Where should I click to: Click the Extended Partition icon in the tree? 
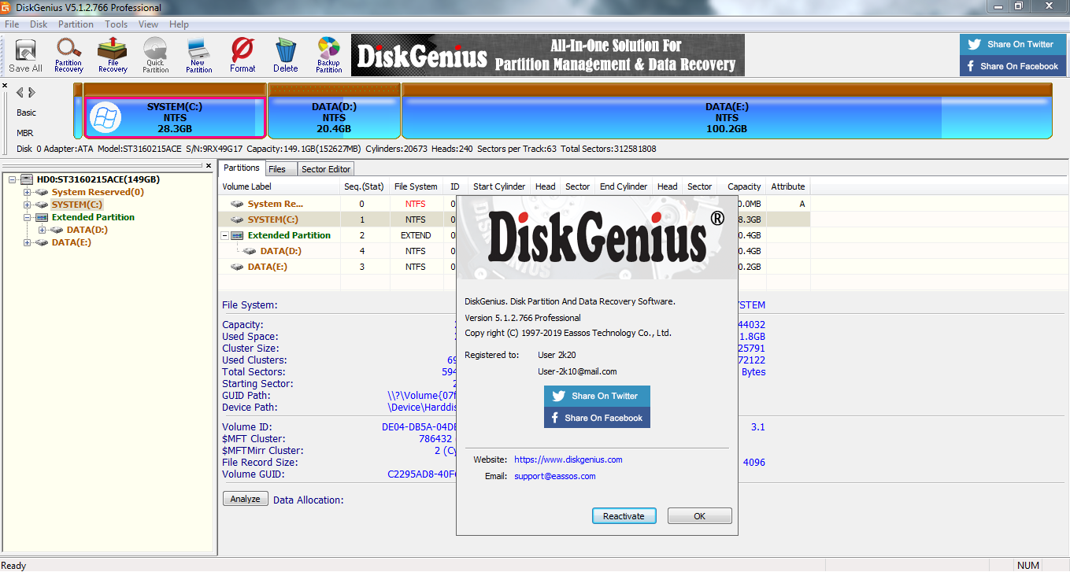[43, 217]
